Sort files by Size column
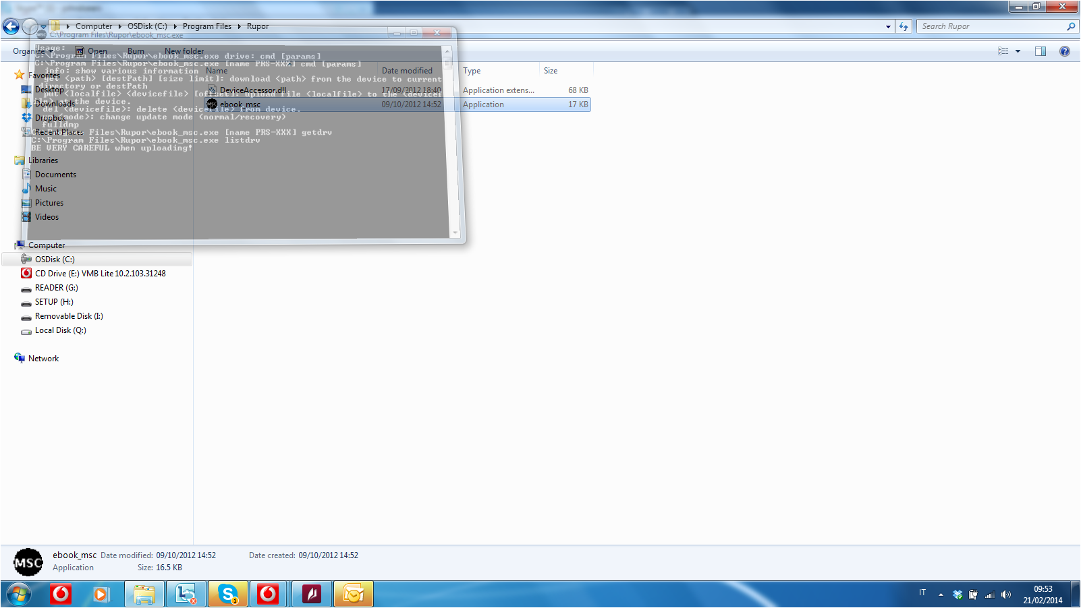Screen dimensions: 1081x608 (567, 71)
